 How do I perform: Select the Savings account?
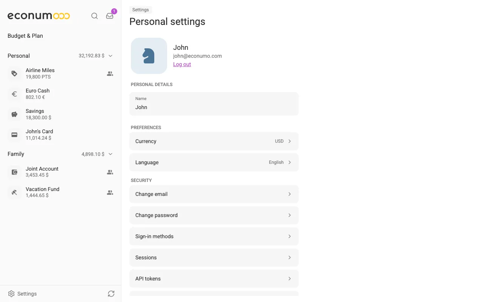[x=60, y=114]
